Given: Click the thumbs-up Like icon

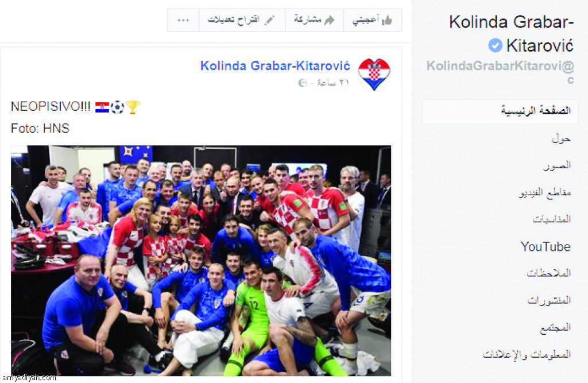Looking at the screenshot, I should (387, 20).
